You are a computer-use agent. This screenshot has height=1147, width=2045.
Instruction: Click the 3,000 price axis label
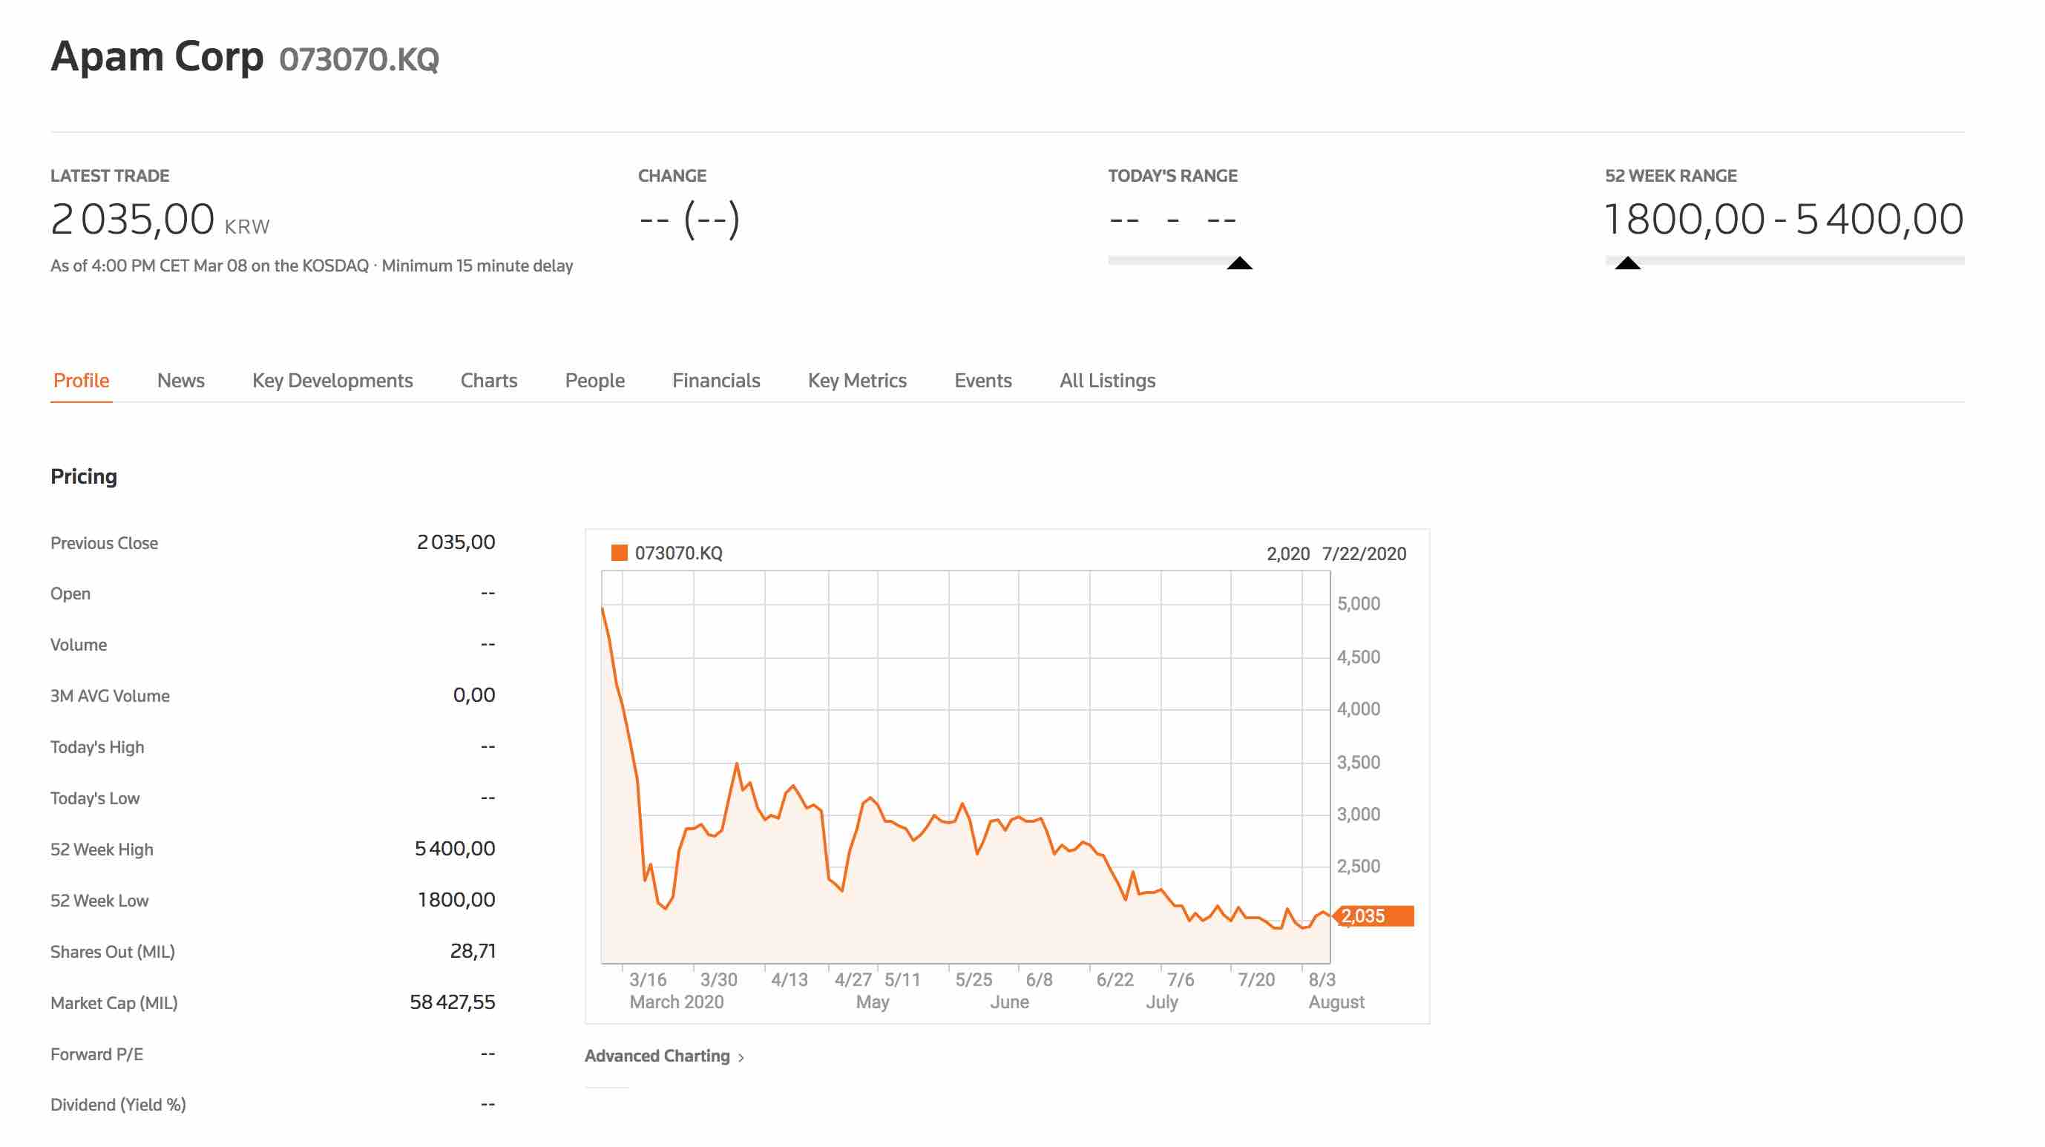1359,814
